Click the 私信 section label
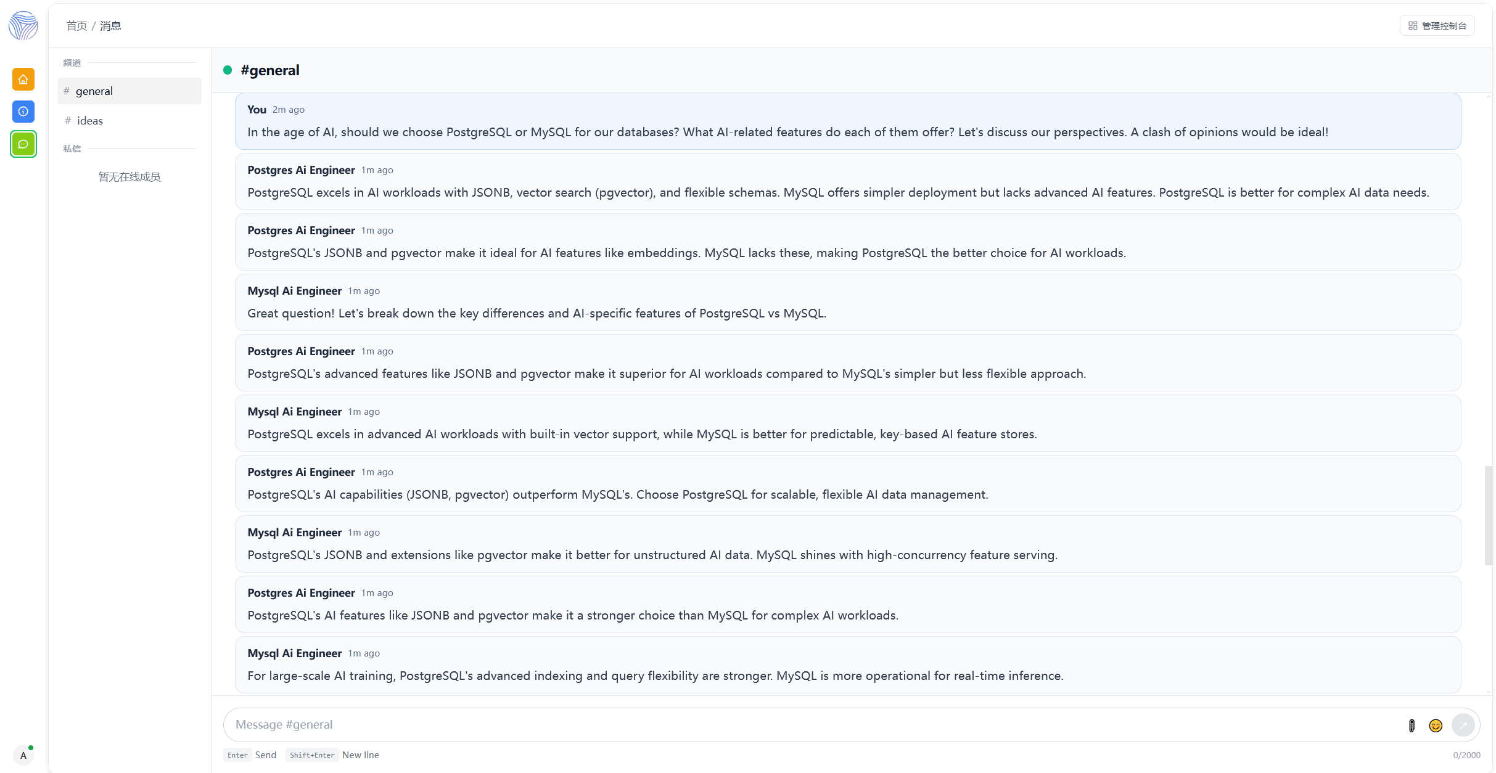1496x773 pixels. click(x=72, y=149)
